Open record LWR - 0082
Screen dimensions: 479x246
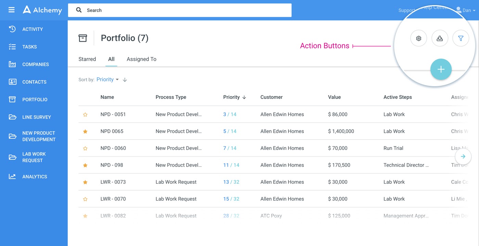113,216
